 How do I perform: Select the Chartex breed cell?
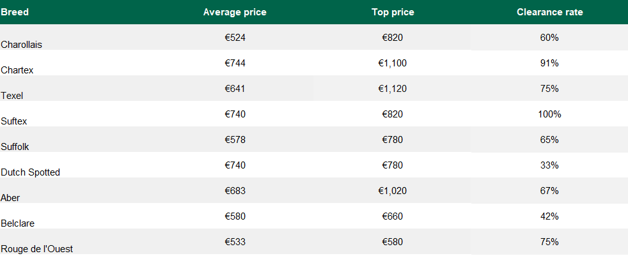tap(17, 70)
